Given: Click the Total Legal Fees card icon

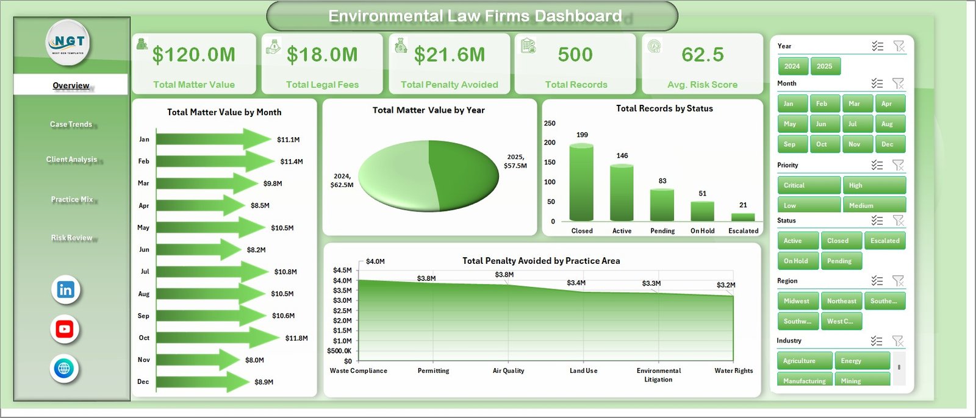Looking at the screenshot, I should (x=273, y=46).
